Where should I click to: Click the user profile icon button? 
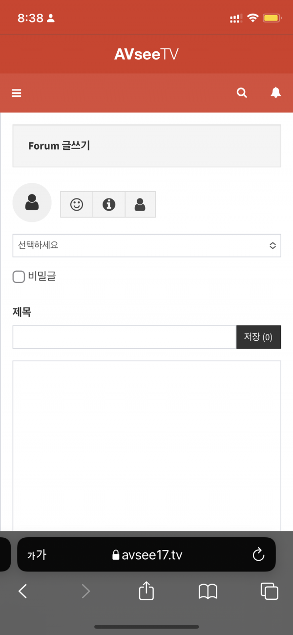[x=140, y=204]
